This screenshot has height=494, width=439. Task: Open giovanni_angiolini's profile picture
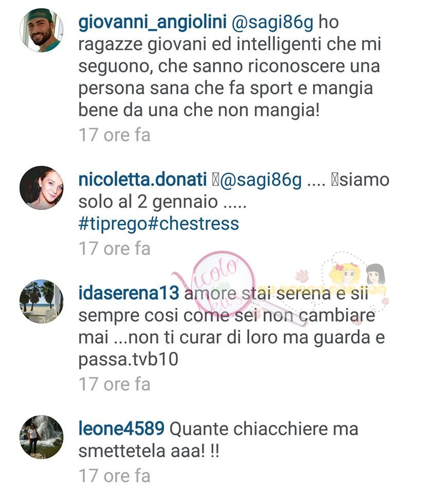tap(42, 30)
